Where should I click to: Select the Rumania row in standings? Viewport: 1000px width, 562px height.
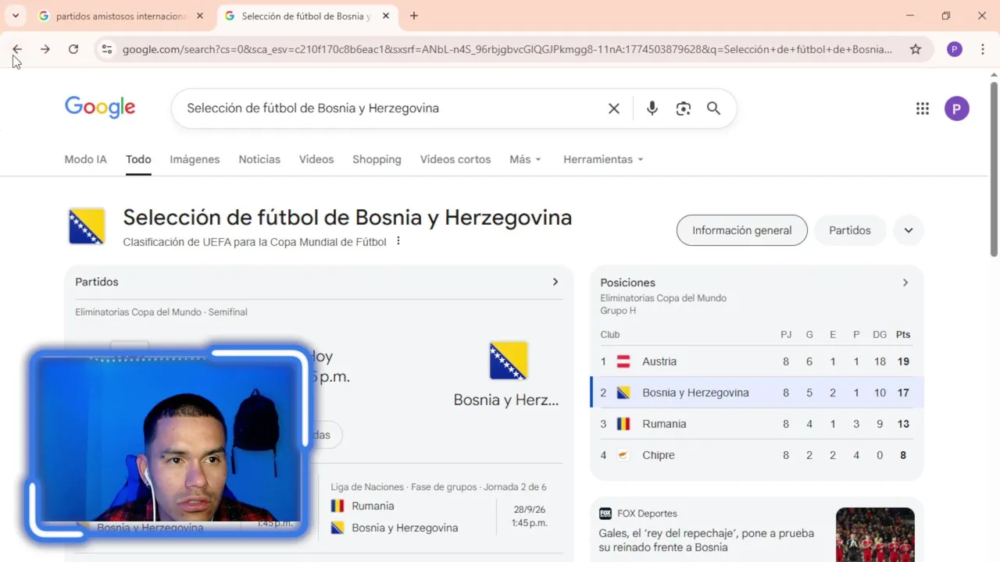click(756, 424)
